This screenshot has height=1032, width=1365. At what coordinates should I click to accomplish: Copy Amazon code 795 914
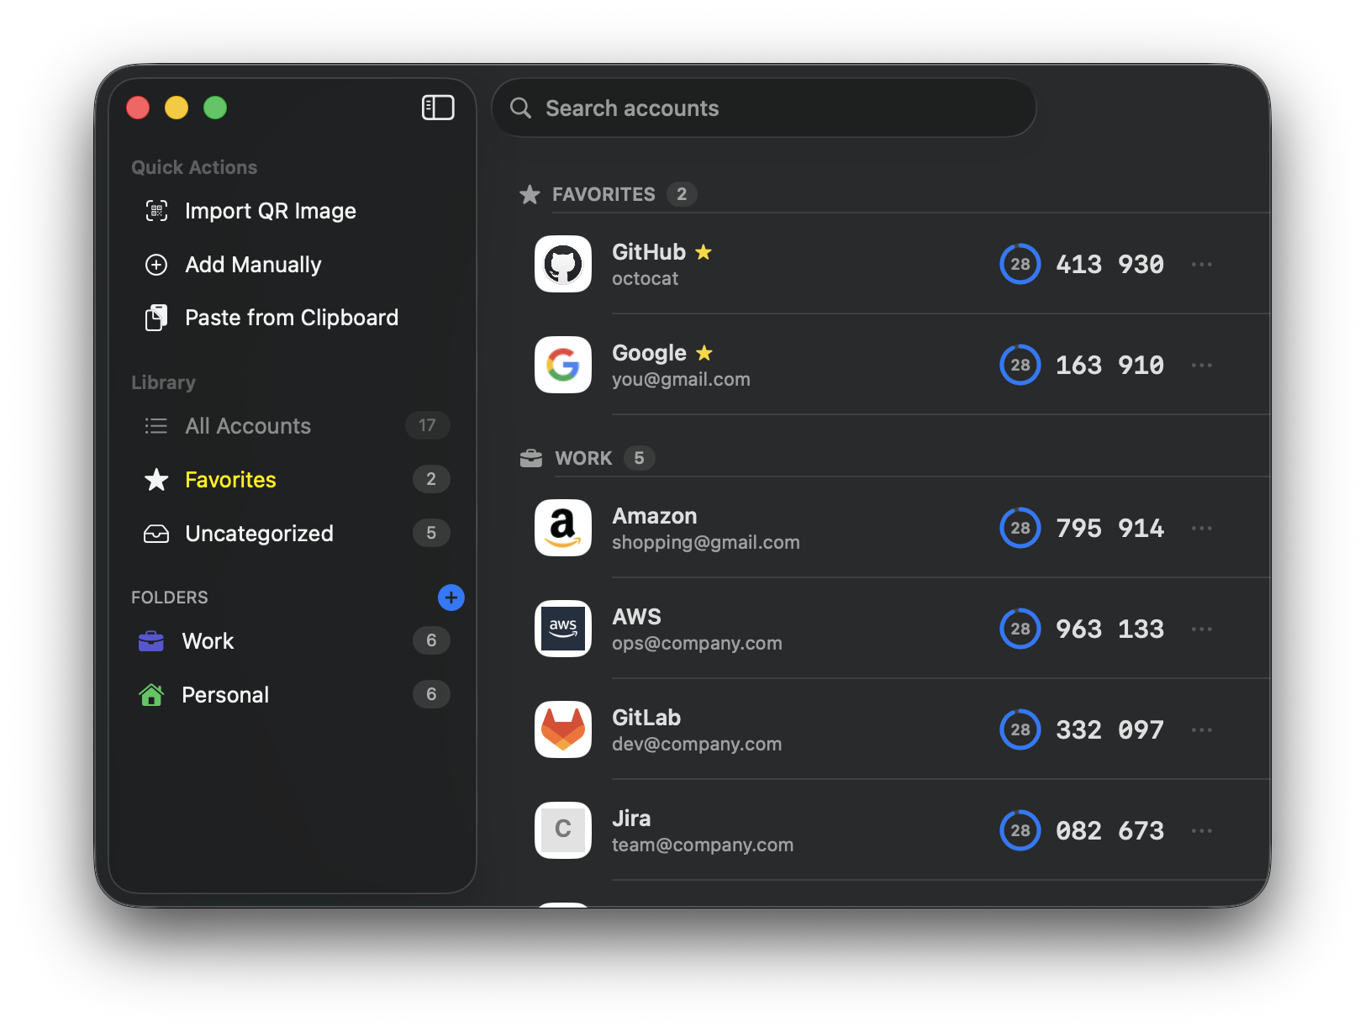(x=1109, y=528)
